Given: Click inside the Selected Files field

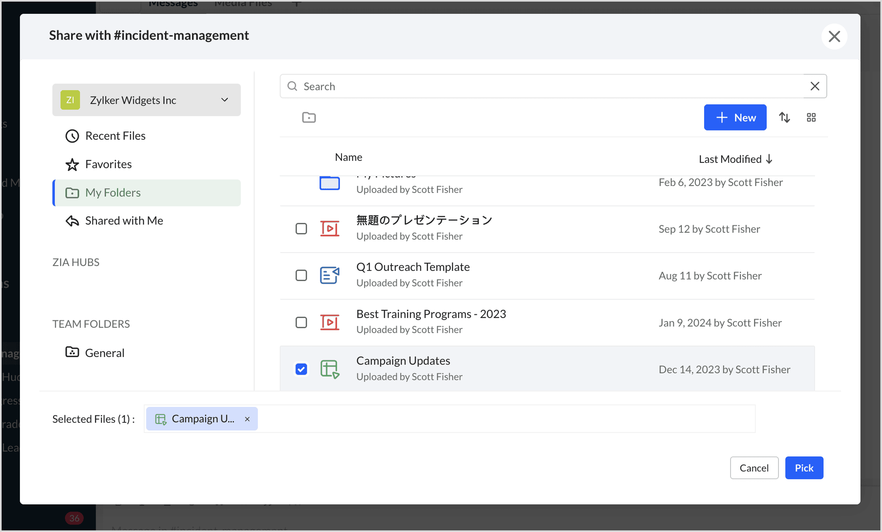Looking at the screenshot, I should click(450, 419).
